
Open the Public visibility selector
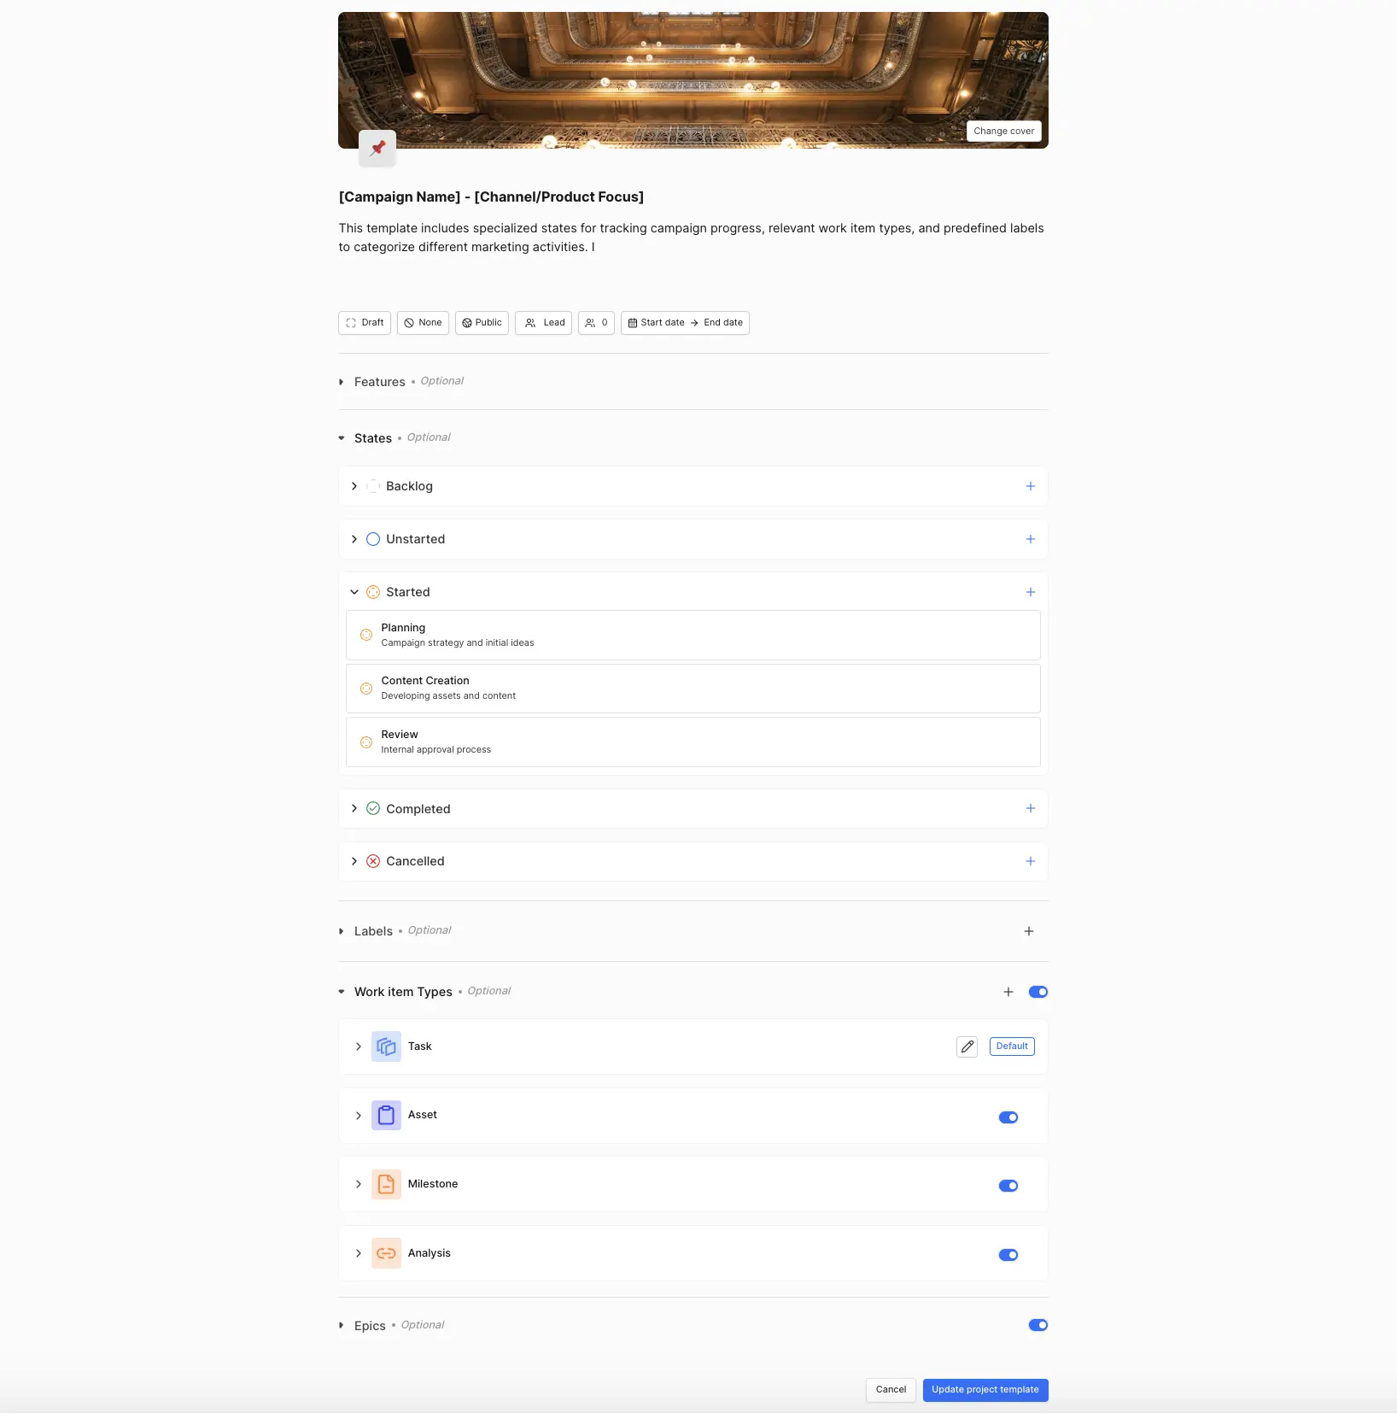482,323
